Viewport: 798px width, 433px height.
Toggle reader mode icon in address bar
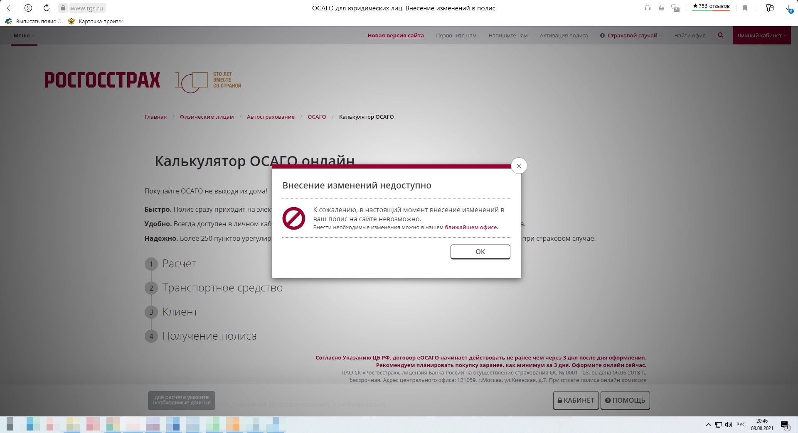click(661, 8)
